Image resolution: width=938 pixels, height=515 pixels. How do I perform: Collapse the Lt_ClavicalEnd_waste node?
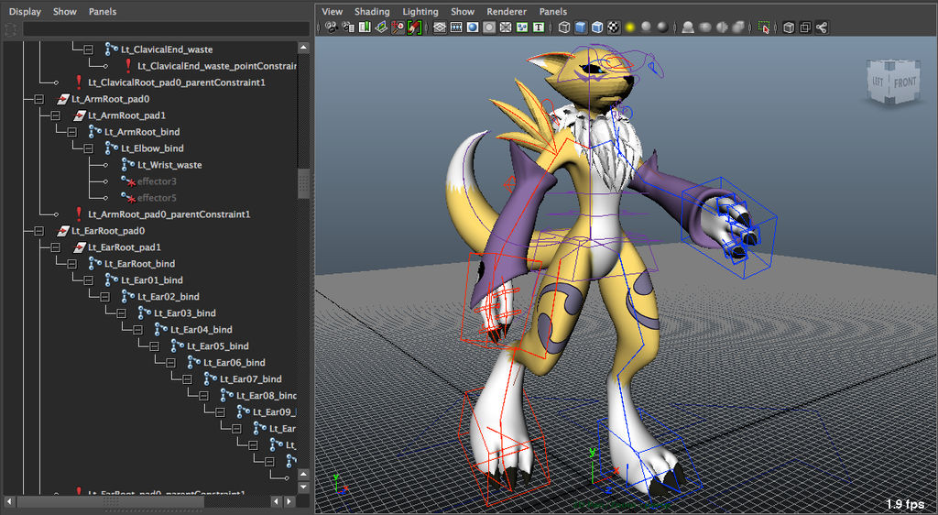(89, 49)
